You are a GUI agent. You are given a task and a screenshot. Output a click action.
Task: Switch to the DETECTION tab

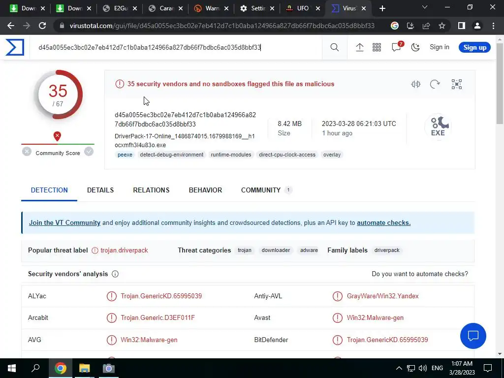(x=49, y=190)
